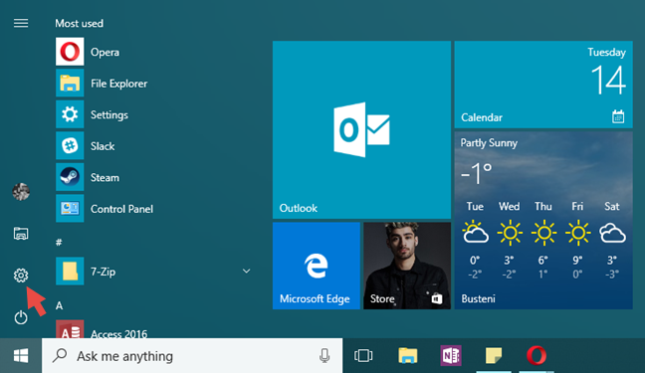Image resolution: width=645 pixels, height=373 pixels.
Task: Open Control Panel from app list
Action: (153, 209)
